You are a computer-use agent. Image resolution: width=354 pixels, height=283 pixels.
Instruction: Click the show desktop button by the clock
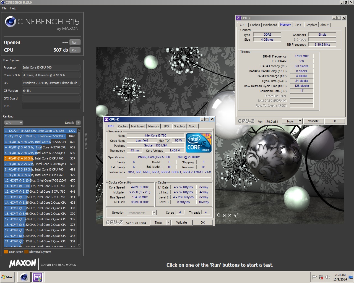(351, 277)
